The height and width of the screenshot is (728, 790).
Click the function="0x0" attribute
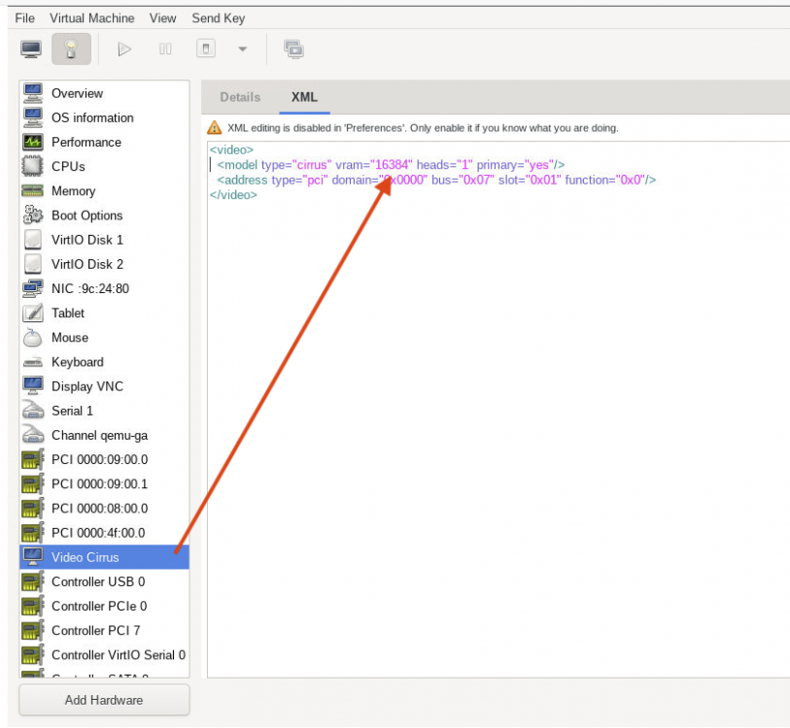point(605,180)
